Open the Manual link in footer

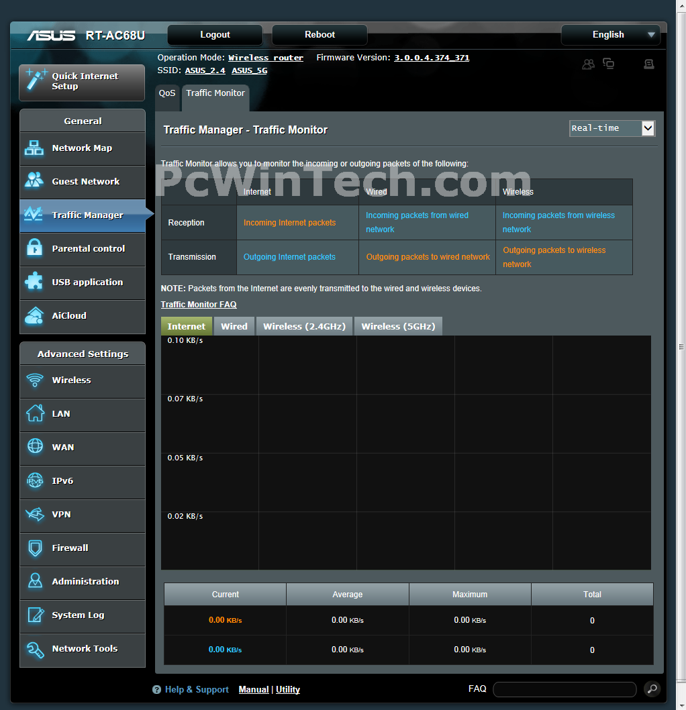[x=254, y=690]
